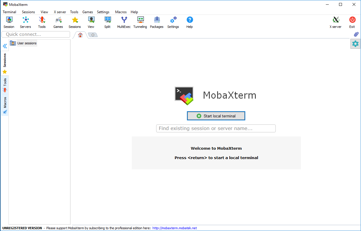Focus the Find existing session field
Screen dimensions: 361x231
pos(216,128)
